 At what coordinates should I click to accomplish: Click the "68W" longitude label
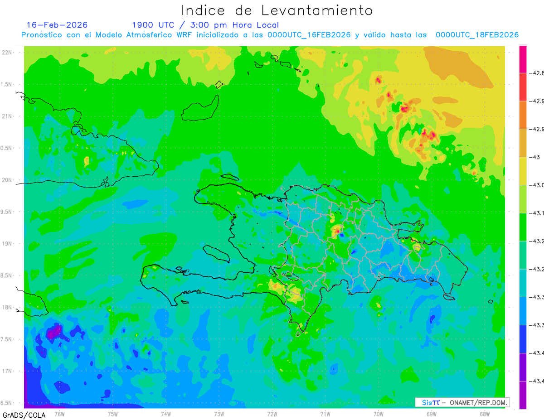pyautogui.click(x=484, y=413)
